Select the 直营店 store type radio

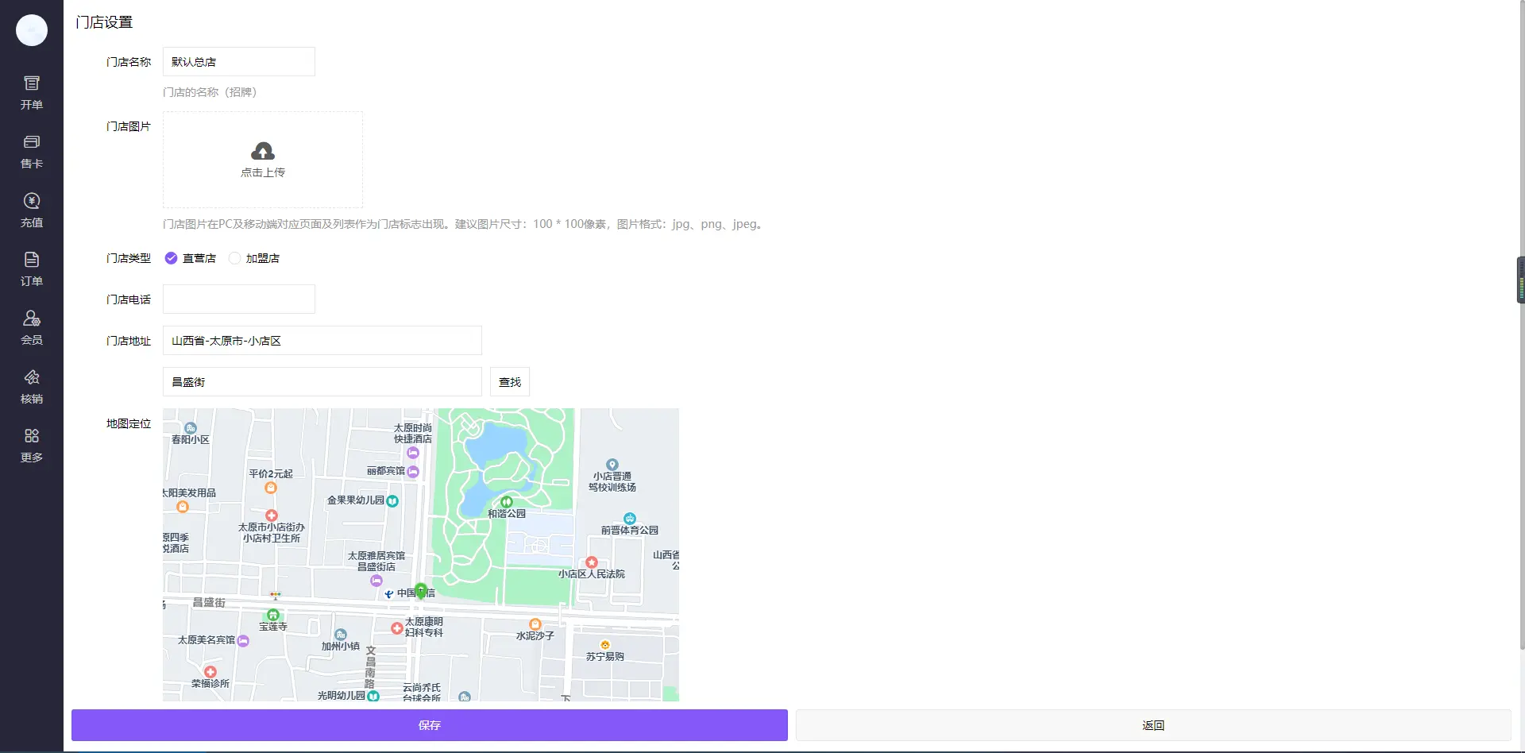pyautogui.click(x=172, y=258)
